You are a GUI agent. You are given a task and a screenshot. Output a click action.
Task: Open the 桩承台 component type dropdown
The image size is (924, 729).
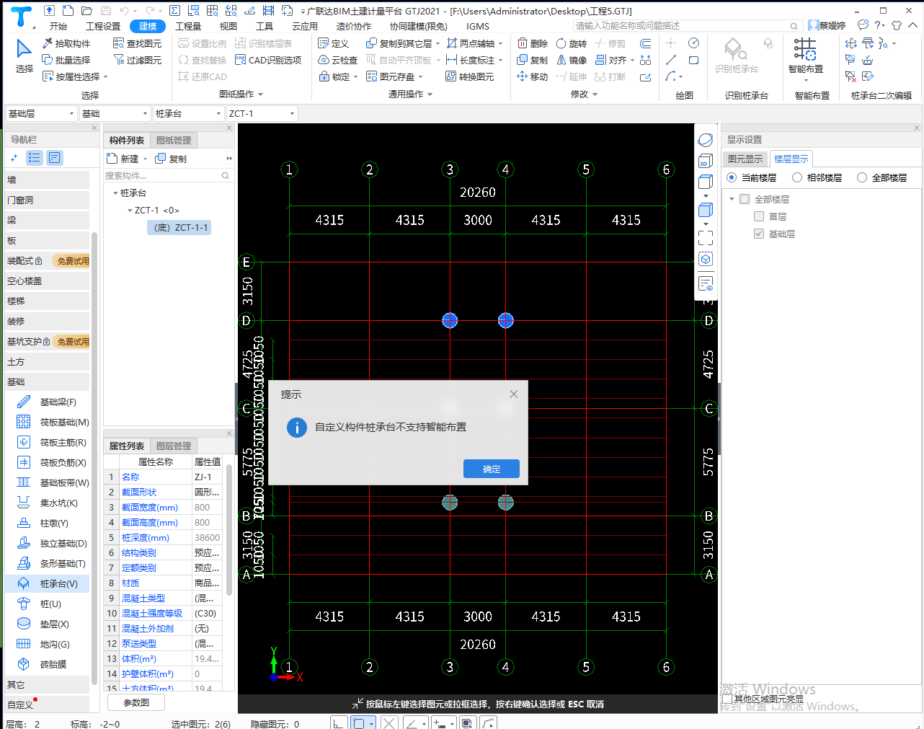coord(188,113)
